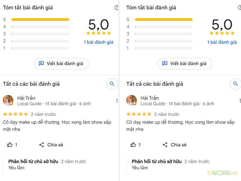Screen dimensions: 241x181
Task: Click the right panel's thumbs-up toggle
Action: click(133, 145)
